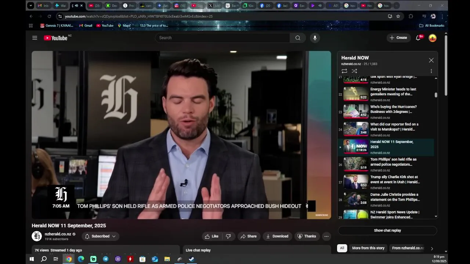The height and width of the screenshot is (264, 470).
Task: Toggle loop playlist
Action: (344, 71)
